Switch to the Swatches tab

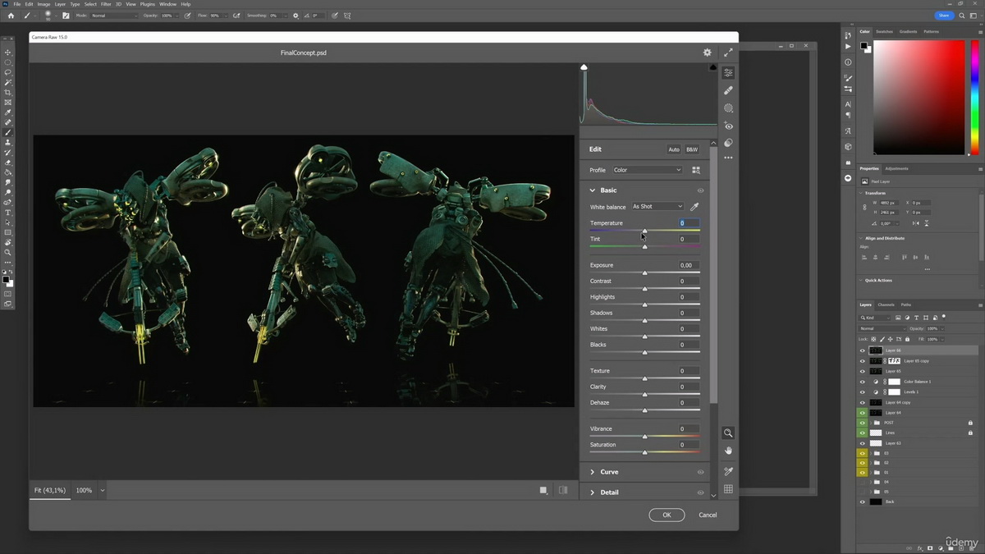coord(884,31)
